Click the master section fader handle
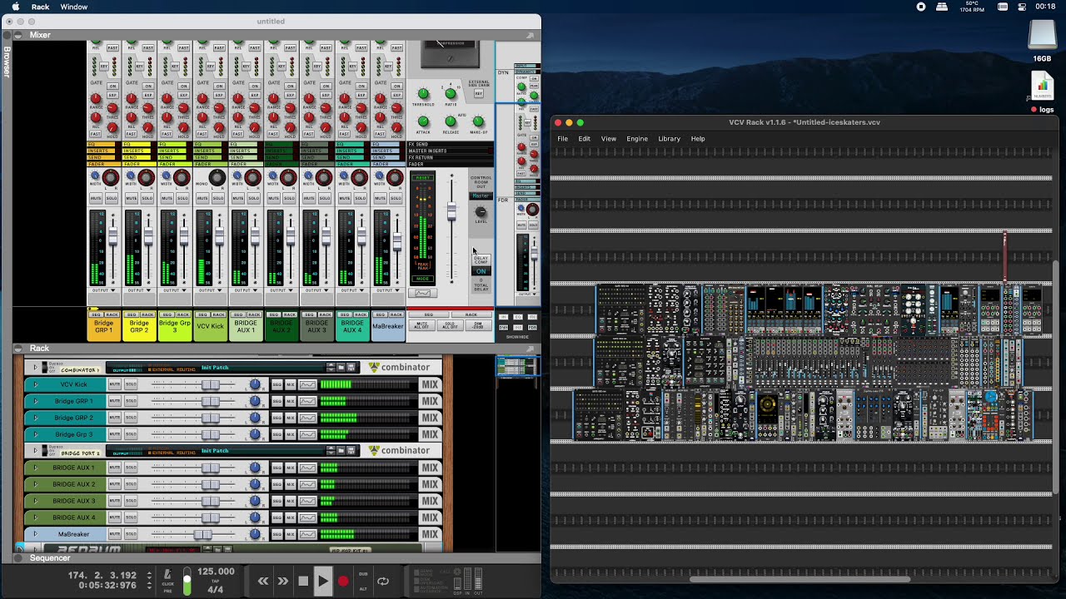The width and height of the screenshot is (1066, 599). (x=452, y=211)
